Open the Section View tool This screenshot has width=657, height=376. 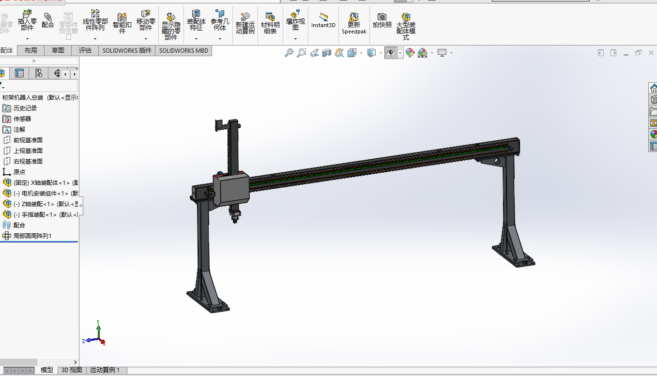(327, 53)
